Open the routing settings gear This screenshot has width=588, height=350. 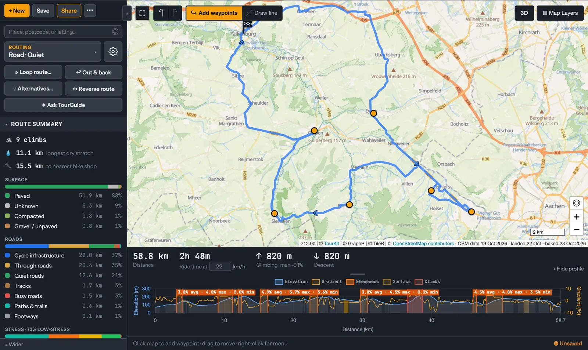click(x=113, y=51)
